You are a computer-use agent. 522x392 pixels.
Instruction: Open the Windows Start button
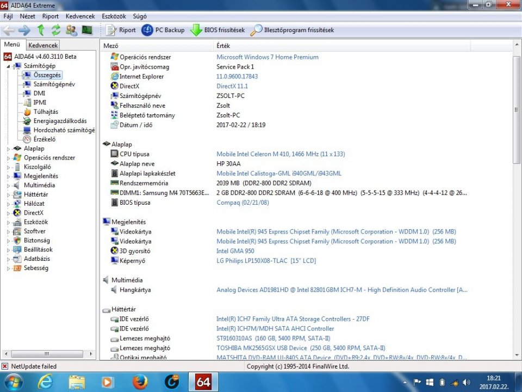[x=13, y=382]
